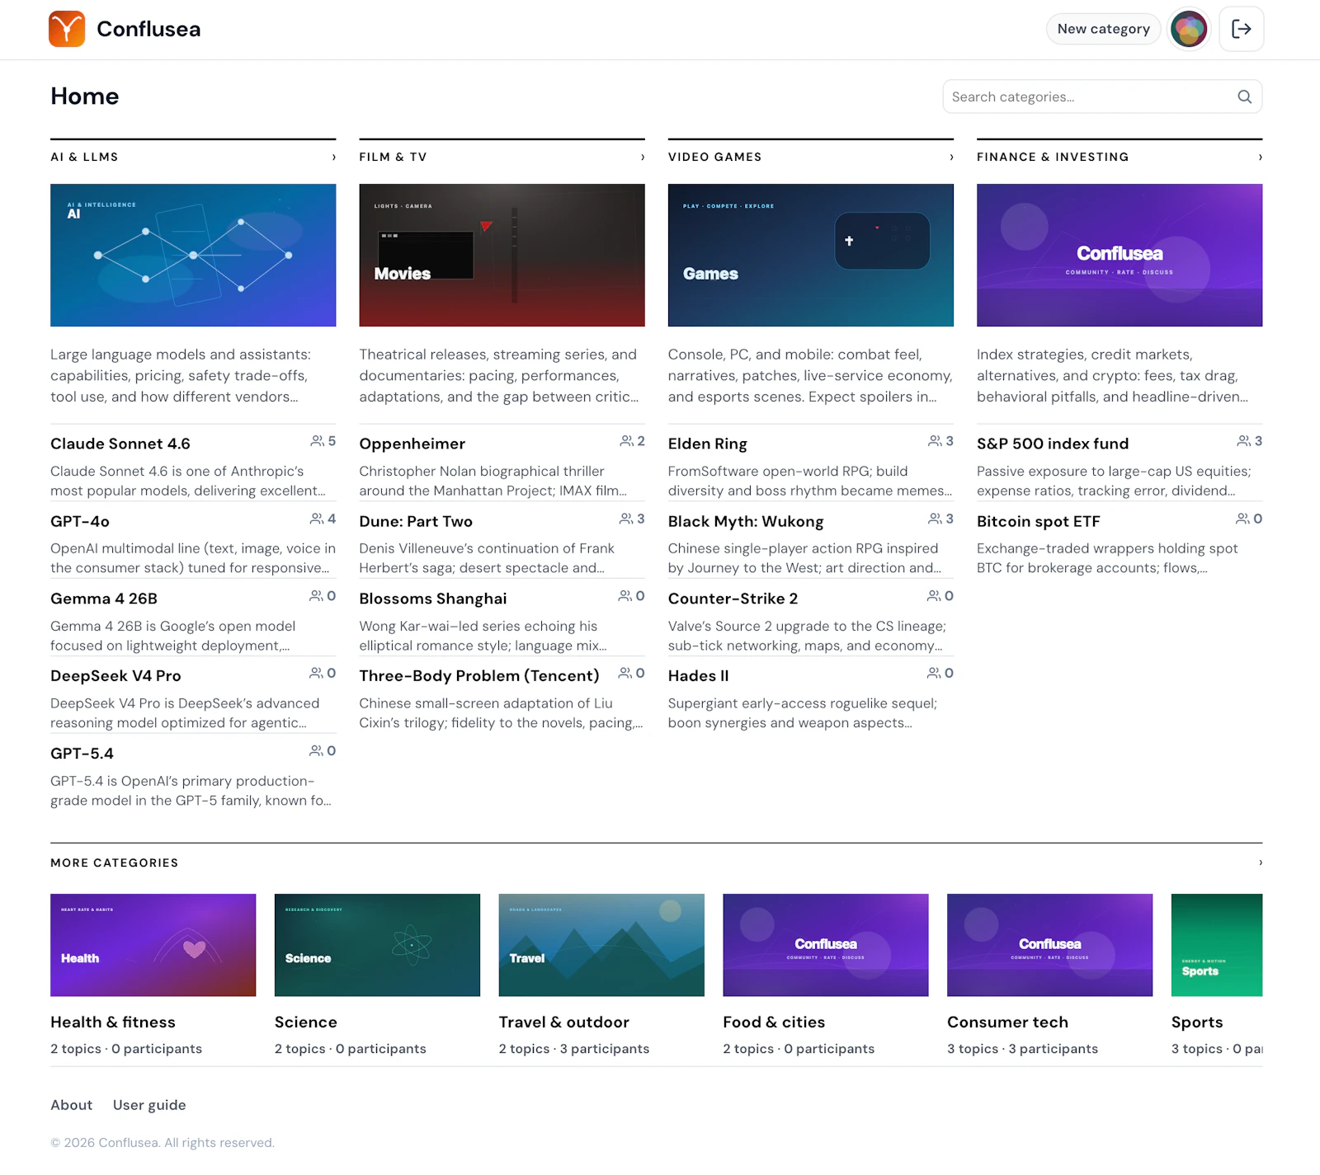Click the Conflusea logo icon

[x=67, y=29]
